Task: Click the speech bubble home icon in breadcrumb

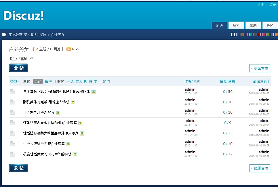Action: pyautogui.click(x=4, y=35)
